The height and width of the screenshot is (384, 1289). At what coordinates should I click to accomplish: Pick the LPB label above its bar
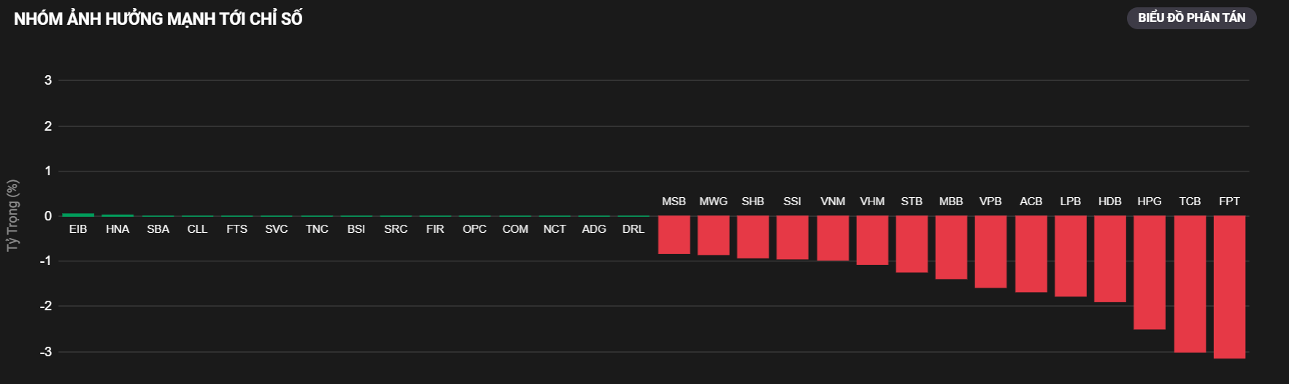1071,201
